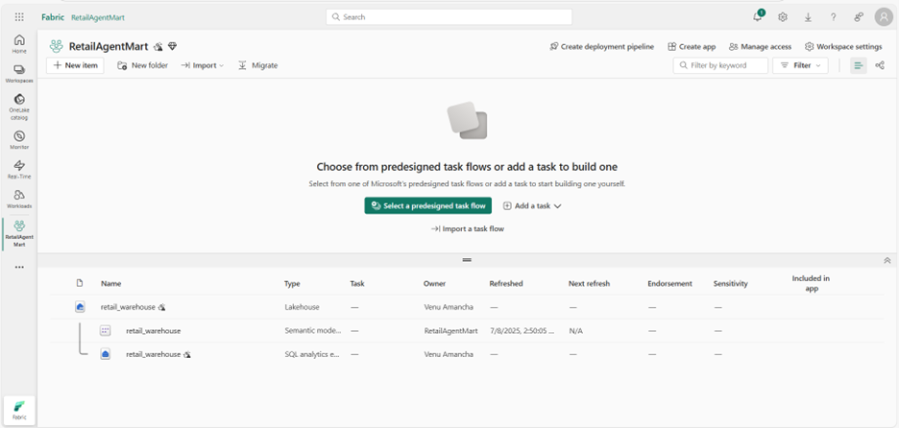Open the help question mark icon

pos(833,17)
